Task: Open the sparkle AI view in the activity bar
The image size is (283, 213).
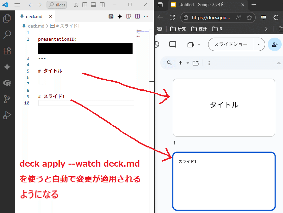Action: 7,67
